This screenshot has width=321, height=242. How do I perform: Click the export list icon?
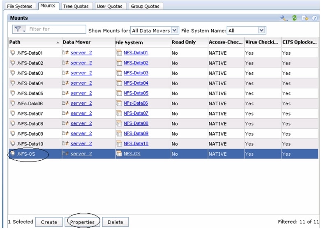coord(305,18)
